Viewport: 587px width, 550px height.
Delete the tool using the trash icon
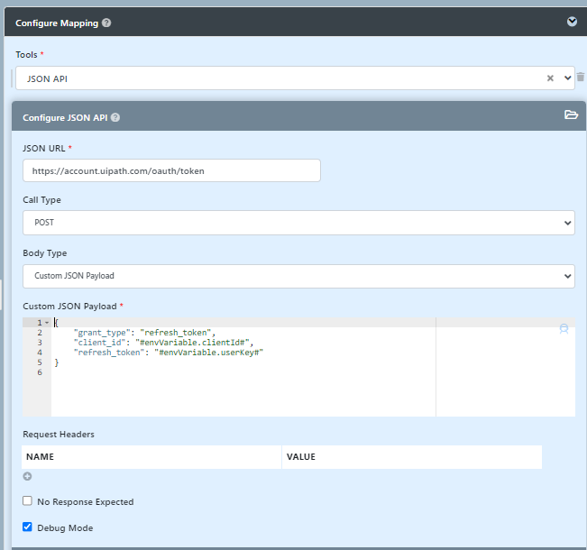tap(581, 78)
